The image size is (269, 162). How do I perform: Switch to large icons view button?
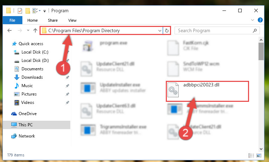click(259, 155)
